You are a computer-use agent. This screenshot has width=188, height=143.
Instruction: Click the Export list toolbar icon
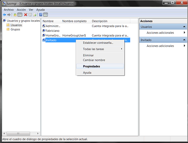coord(35,15)
